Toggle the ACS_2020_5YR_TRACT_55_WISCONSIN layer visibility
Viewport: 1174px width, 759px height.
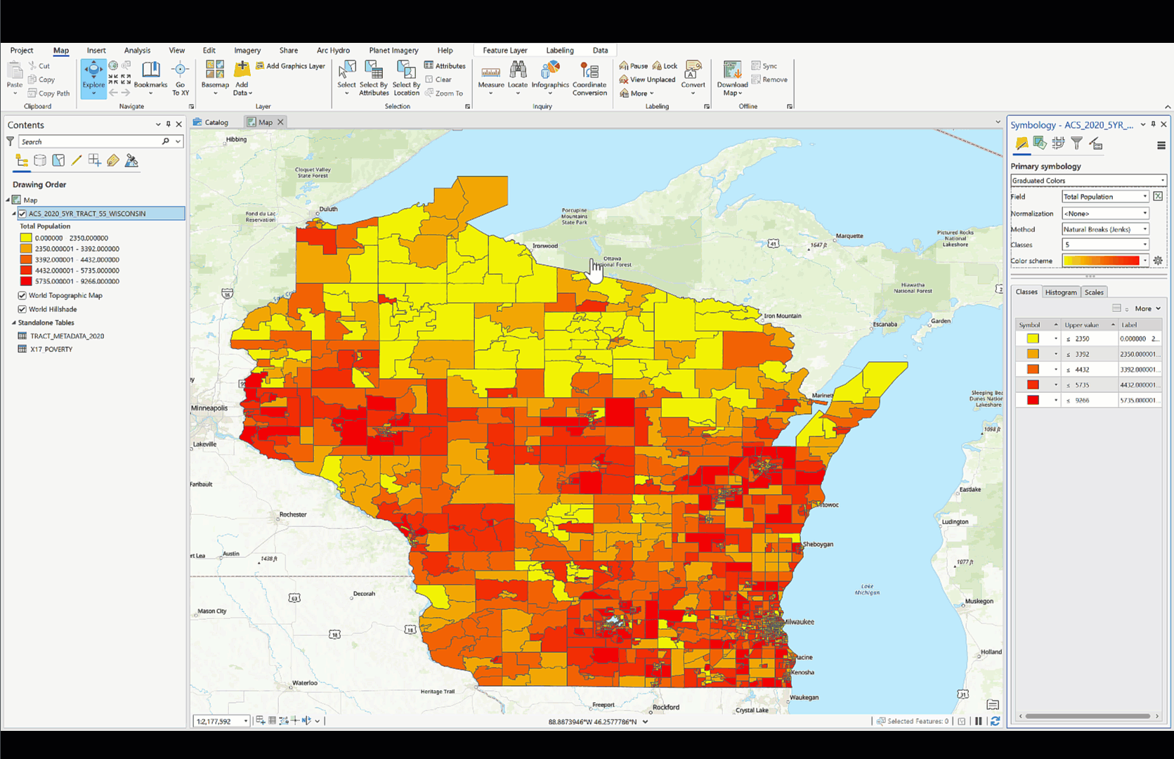[22, 214]
